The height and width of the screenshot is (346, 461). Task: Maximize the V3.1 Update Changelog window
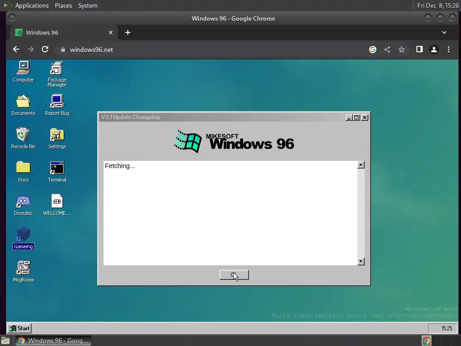point(357,118)
